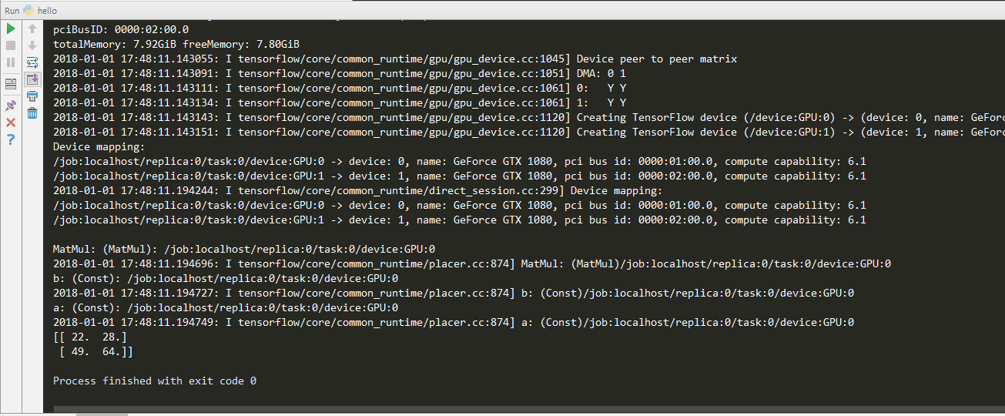Print the console output using printer icon
Screen dimensions: 1005x416
(32, 96)
